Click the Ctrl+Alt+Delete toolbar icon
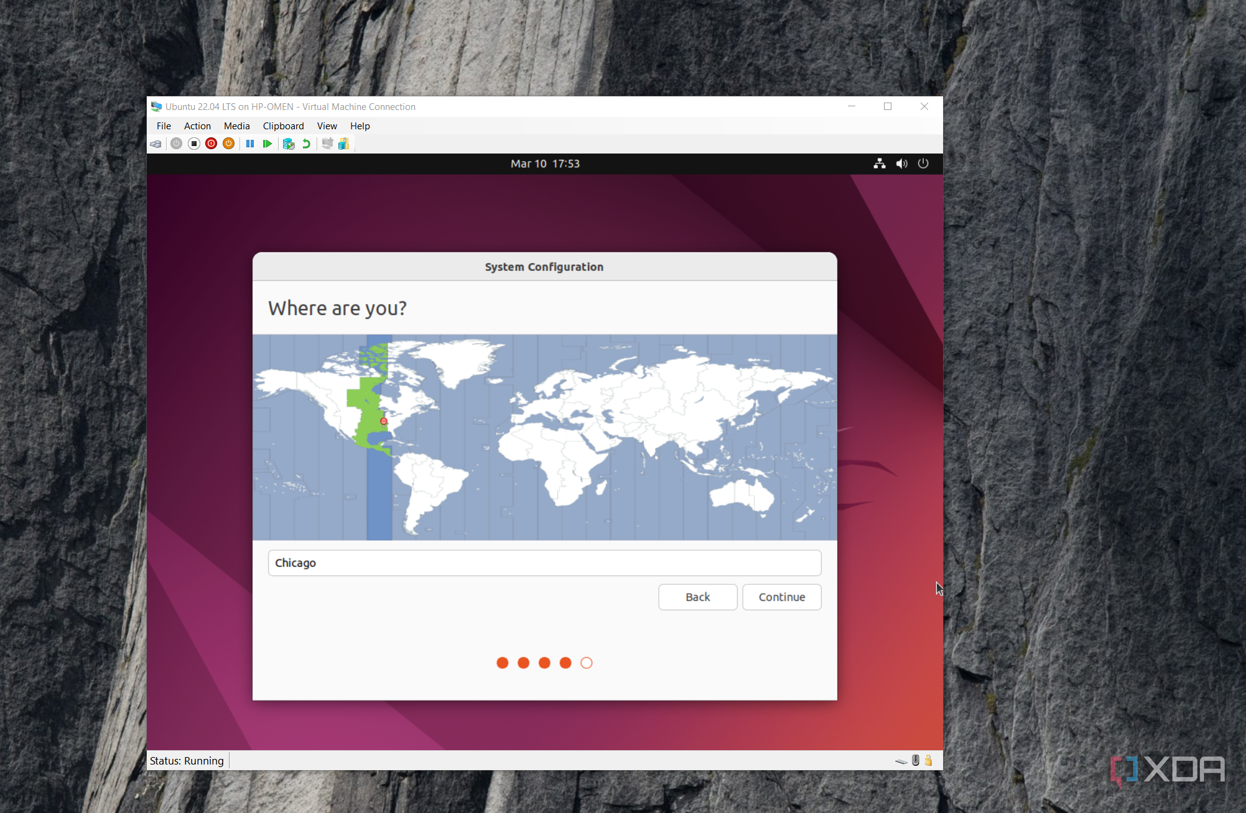The width and height of the screenshot is (1246, 813). 156,144
